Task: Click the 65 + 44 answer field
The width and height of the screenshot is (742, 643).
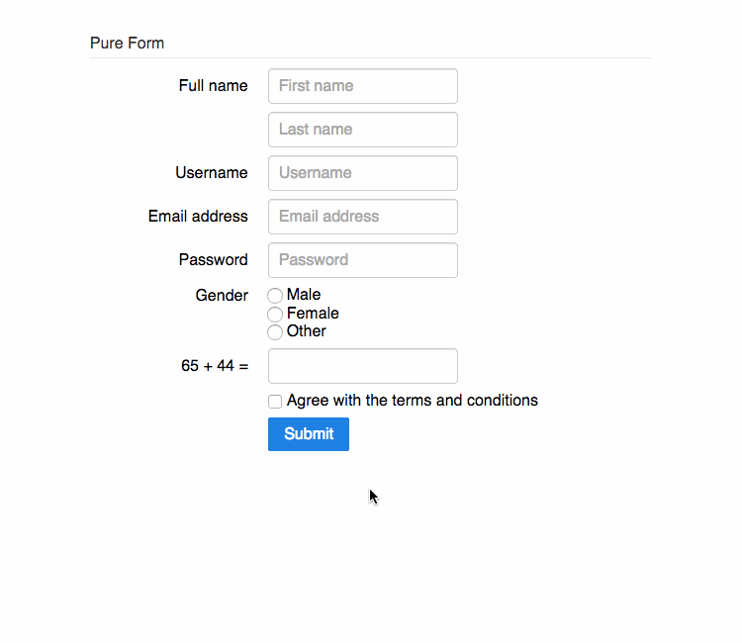Action: click(362, 366)
